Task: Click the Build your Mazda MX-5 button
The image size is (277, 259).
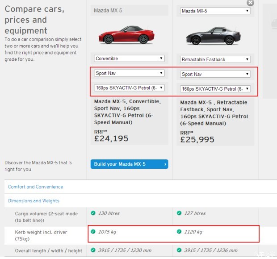Action: click(129, 164)
